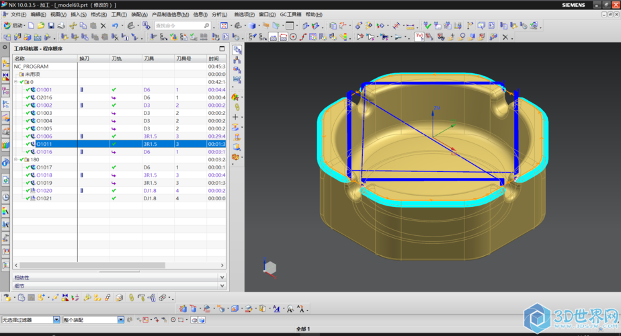The width and height of the screenshot is (621, 336).
Task: Click the shaded cube rendering style icon
Action: [252, 26]
